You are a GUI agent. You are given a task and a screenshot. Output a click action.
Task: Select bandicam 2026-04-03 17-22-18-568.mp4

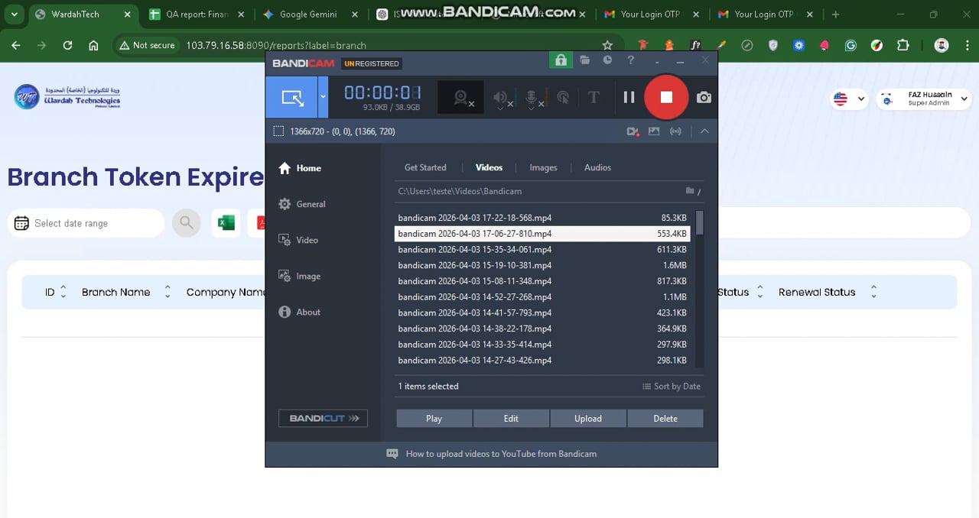(x=542, y=218)
